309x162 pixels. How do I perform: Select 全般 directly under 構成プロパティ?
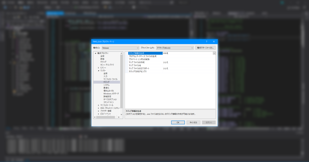tap(102, 56)
